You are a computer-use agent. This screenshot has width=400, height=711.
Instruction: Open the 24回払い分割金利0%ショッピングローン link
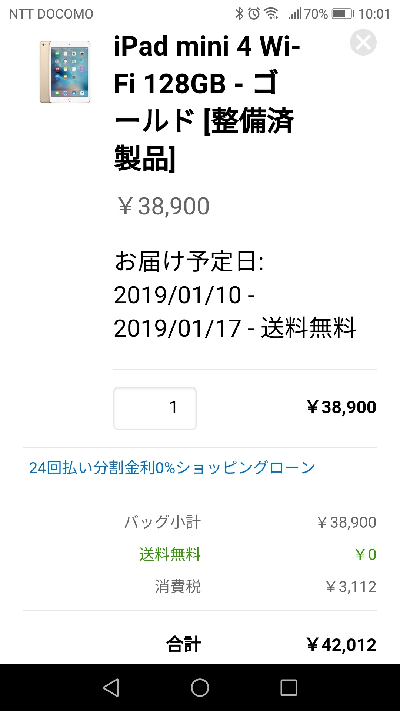coord(172,468)
